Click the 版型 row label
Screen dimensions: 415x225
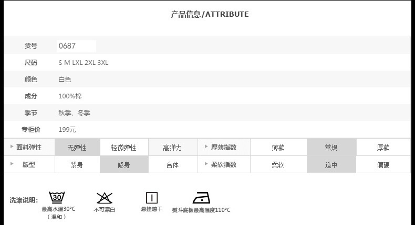click(x=29, y=164)
